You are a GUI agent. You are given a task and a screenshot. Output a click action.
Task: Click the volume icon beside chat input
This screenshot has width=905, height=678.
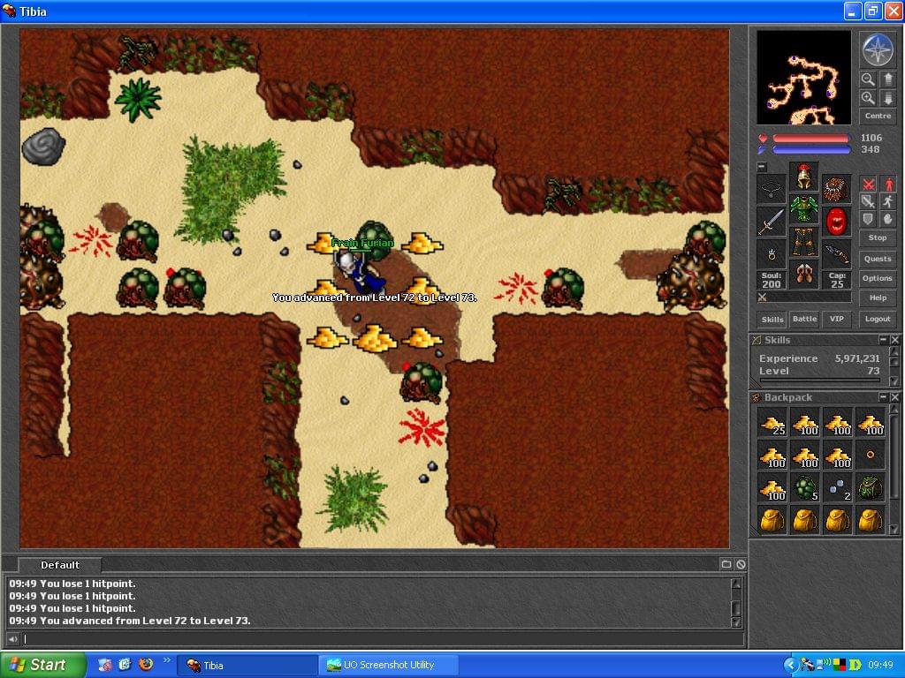[x=12, y=639]
